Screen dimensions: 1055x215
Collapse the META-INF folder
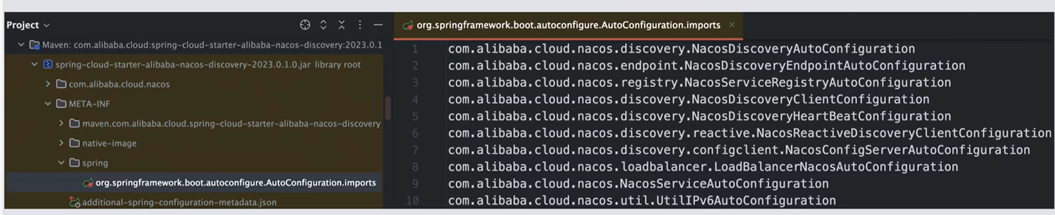pos(47,104)
